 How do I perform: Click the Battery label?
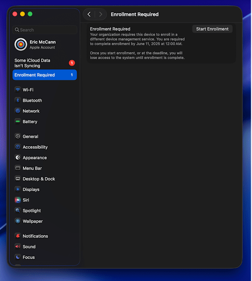[30, 121]
